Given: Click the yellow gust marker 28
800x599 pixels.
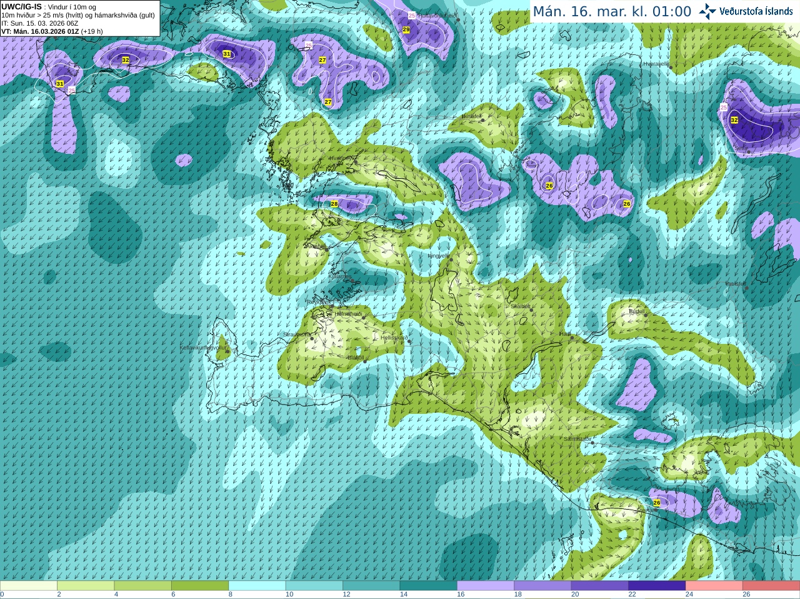Looking at the screenshot, I should coord(334,204).
